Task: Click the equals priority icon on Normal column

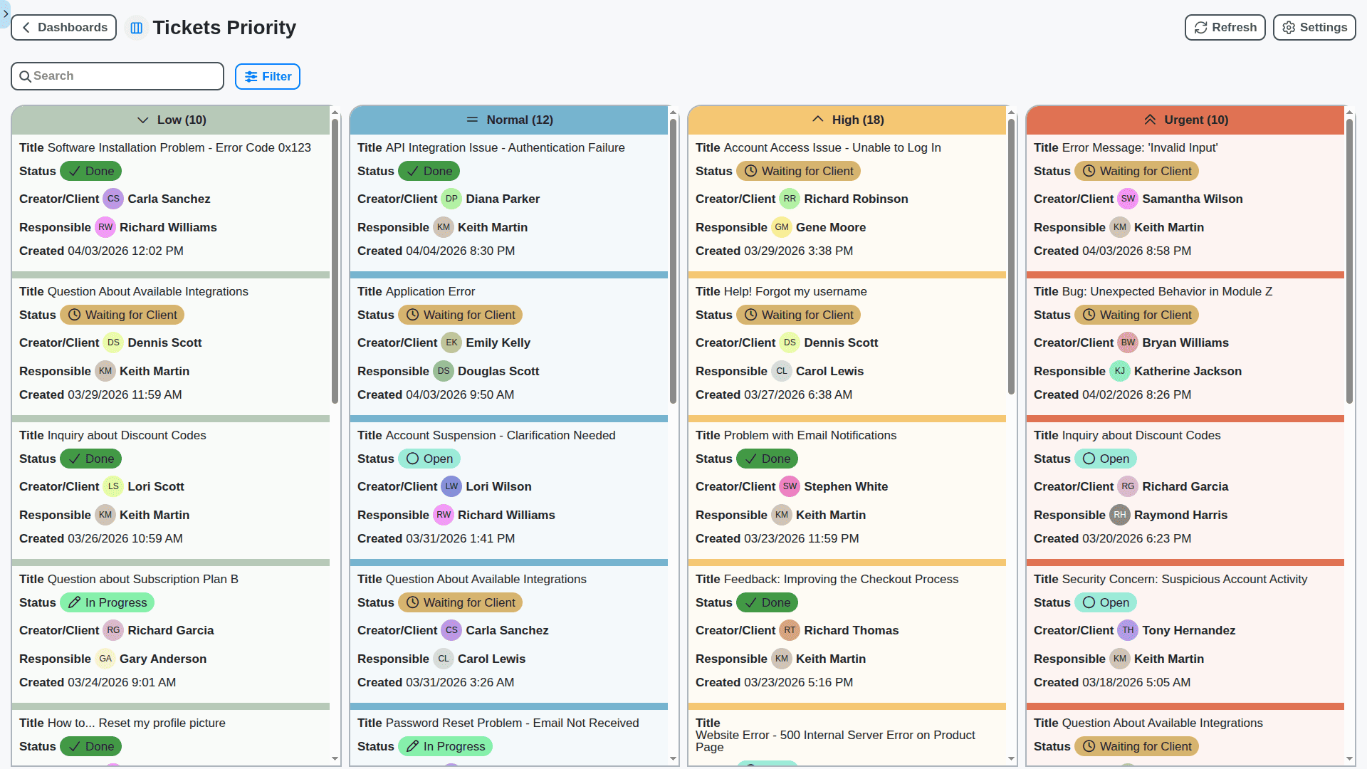Action: click(473, 120)
